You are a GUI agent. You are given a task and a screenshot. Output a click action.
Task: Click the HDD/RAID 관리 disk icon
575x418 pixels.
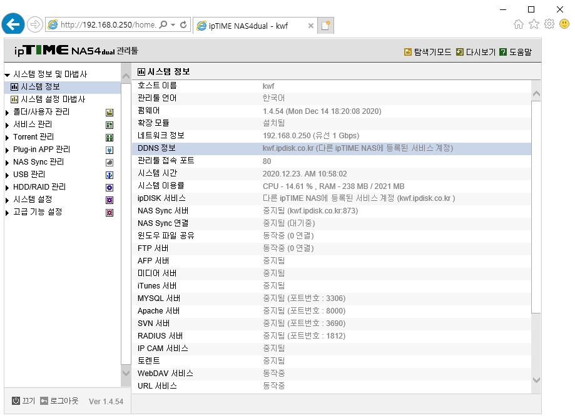109,187
